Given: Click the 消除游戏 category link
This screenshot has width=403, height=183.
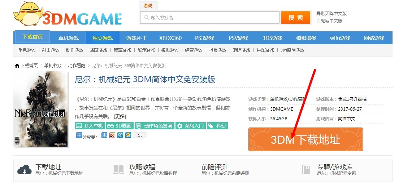Looking at the screenshot, I should pos(242,50).
